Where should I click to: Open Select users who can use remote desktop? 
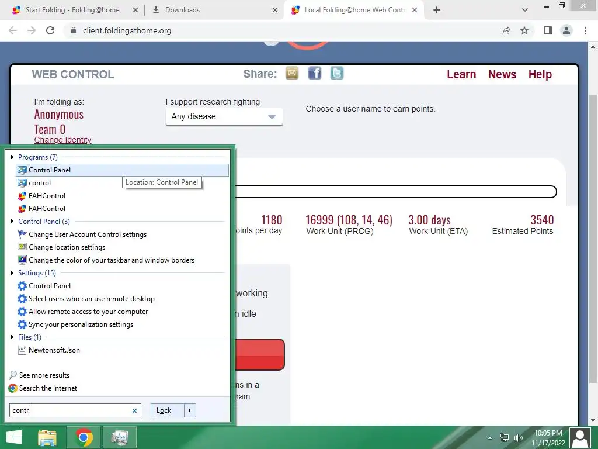[123, 299]
